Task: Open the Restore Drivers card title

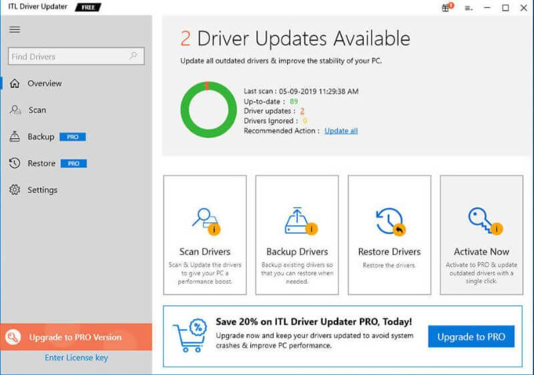Action: pyautogui.click(x=389, y=252)
